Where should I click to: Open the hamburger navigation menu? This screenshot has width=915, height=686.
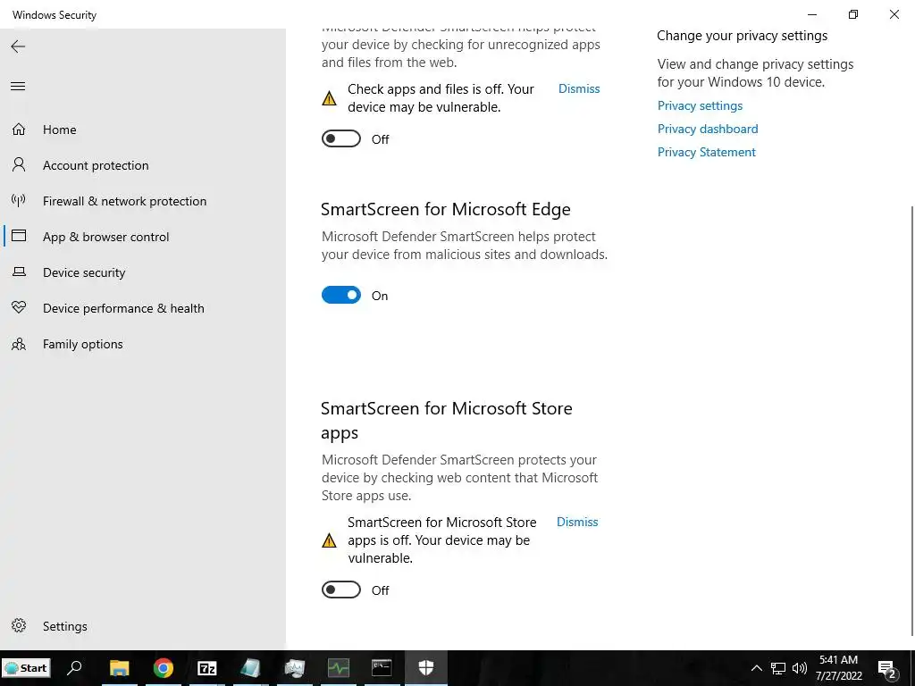coord(18,87)
